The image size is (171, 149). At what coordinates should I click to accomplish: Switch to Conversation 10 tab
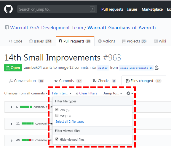click(26, 81)
